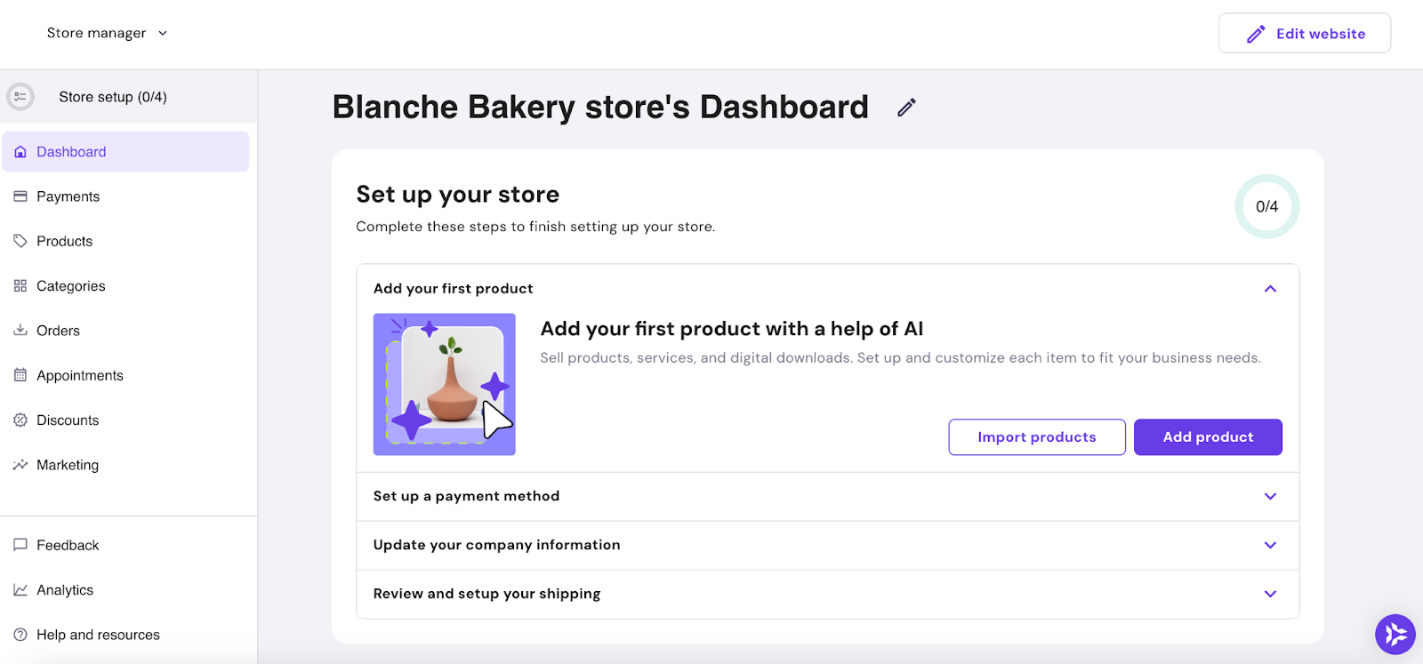Screen dimensions: 1423x664
Task: Click the Store setup checklist icon
Action: click(x=20, y=97)
